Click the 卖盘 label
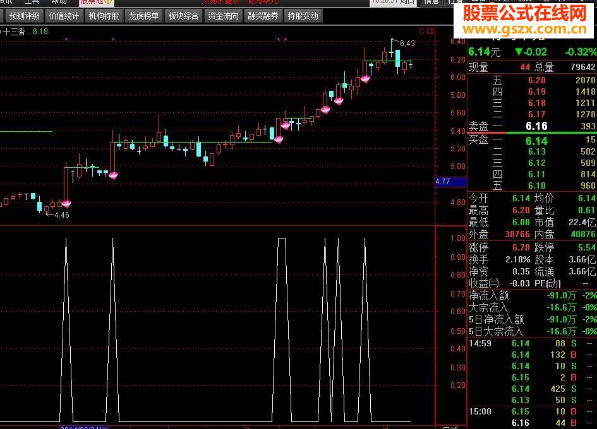597x429 pixels. [x=478, y=126]
